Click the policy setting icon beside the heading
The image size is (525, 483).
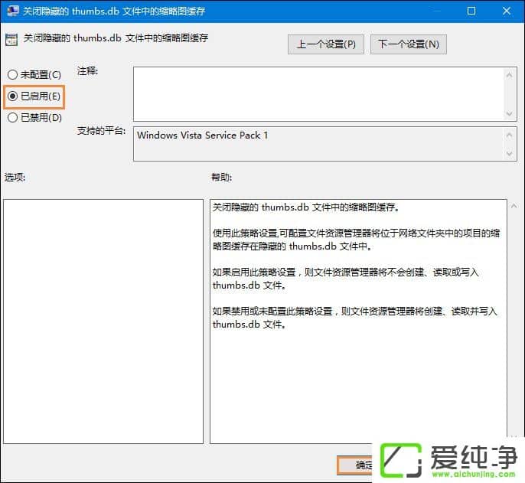point(11,40)
